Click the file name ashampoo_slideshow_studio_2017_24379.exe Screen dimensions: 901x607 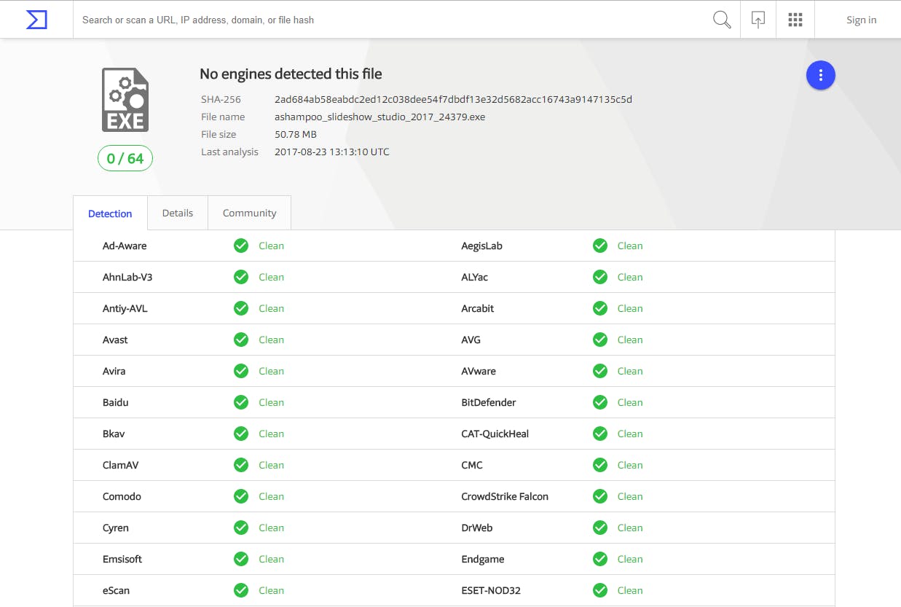click(x=379, y=117)
